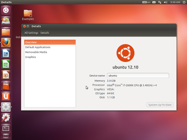Close the Details window

[24, 26]
